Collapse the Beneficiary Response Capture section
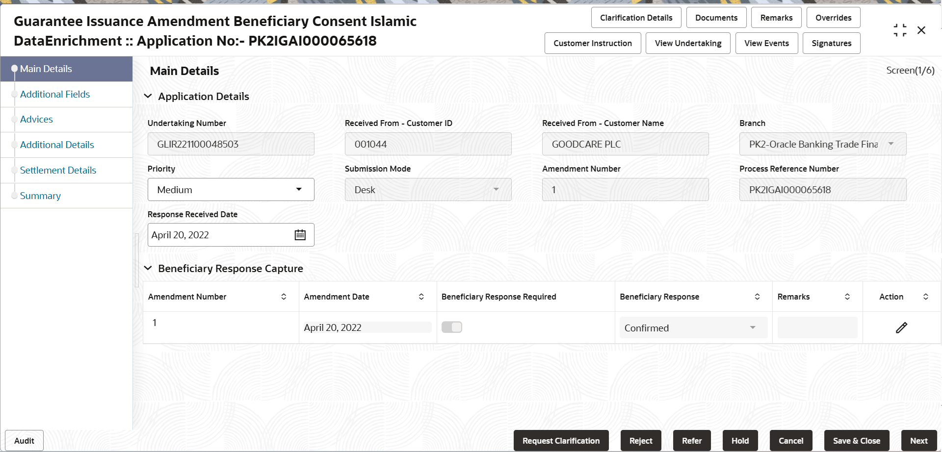This screenshot has height=452, width=942. click(x=148, y=268)
